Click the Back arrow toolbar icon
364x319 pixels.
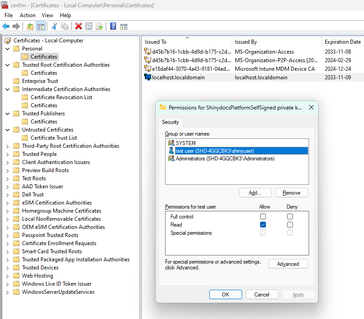point(6,26)
